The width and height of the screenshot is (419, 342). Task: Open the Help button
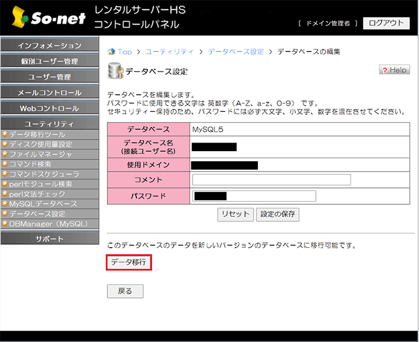pos(394,70)
